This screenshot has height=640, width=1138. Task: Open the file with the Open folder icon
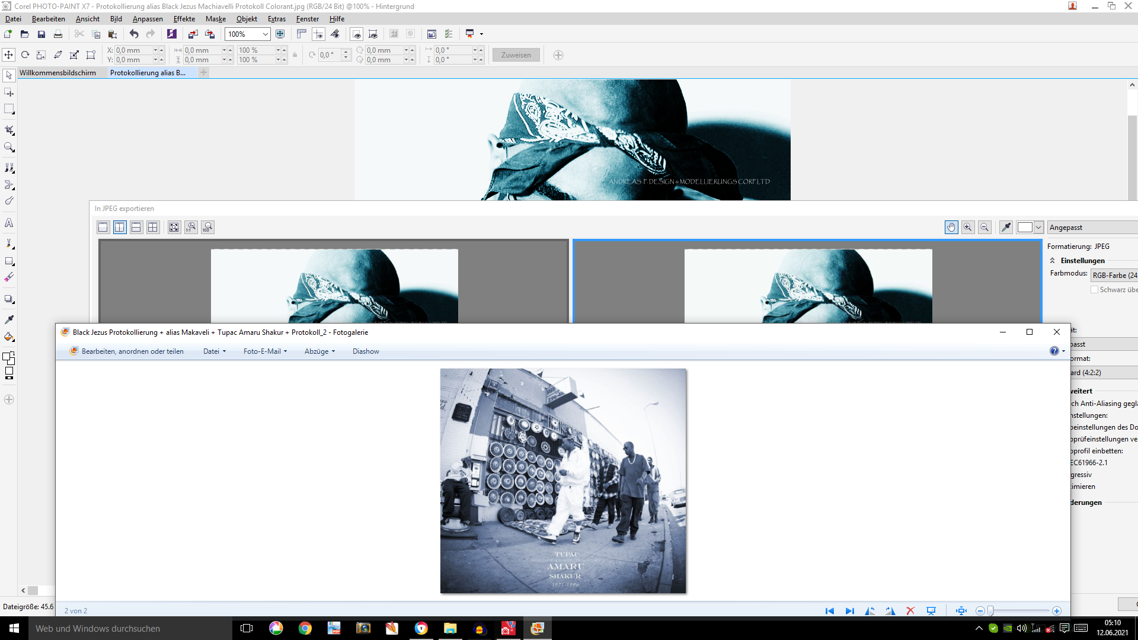coord(25,34)
